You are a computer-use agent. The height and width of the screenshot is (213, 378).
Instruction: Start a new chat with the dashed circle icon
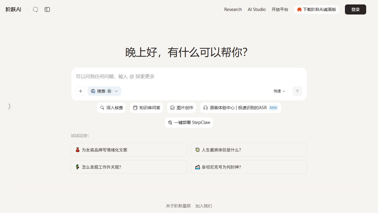35,9
